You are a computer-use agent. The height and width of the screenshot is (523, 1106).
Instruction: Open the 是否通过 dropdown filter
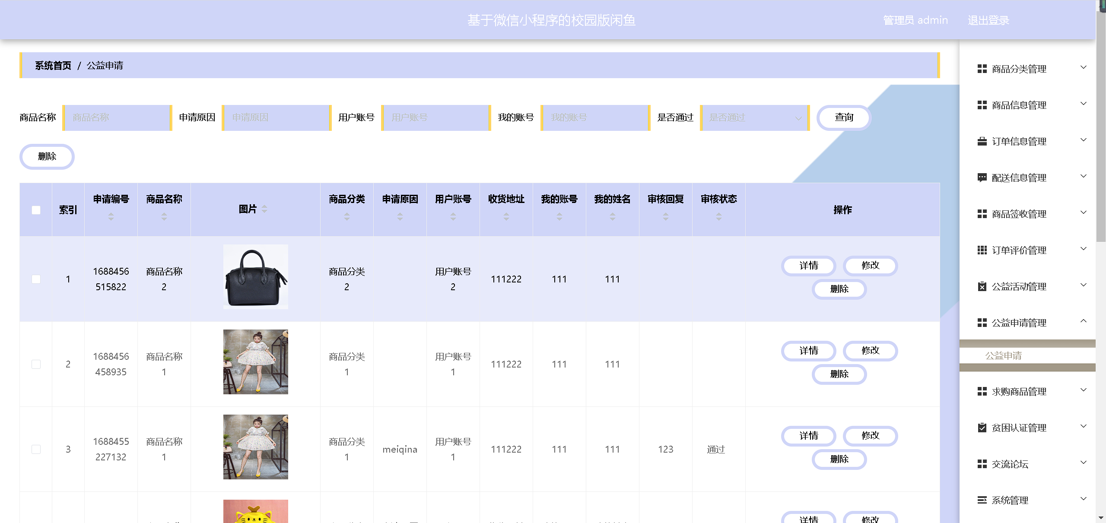[754, 117]
